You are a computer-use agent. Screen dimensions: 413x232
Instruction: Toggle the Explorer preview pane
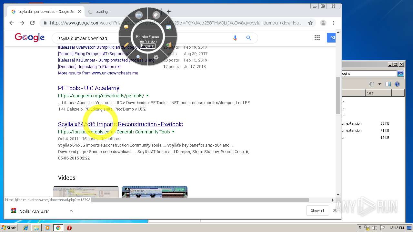388,84
